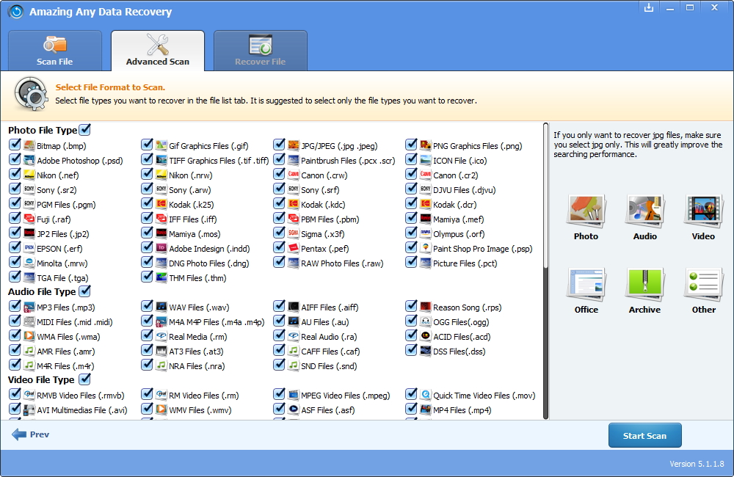Click the DJVU Files (.djvu) label

coord(464,190)
